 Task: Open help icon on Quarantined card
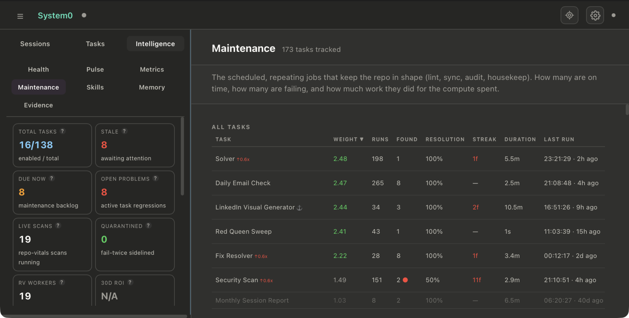pos(148,225)
